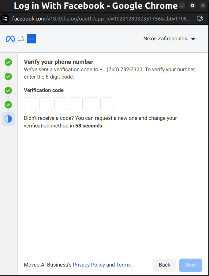209x276 pixels.
Task: Open the Terms link
Action: click(x=123, y=265)
